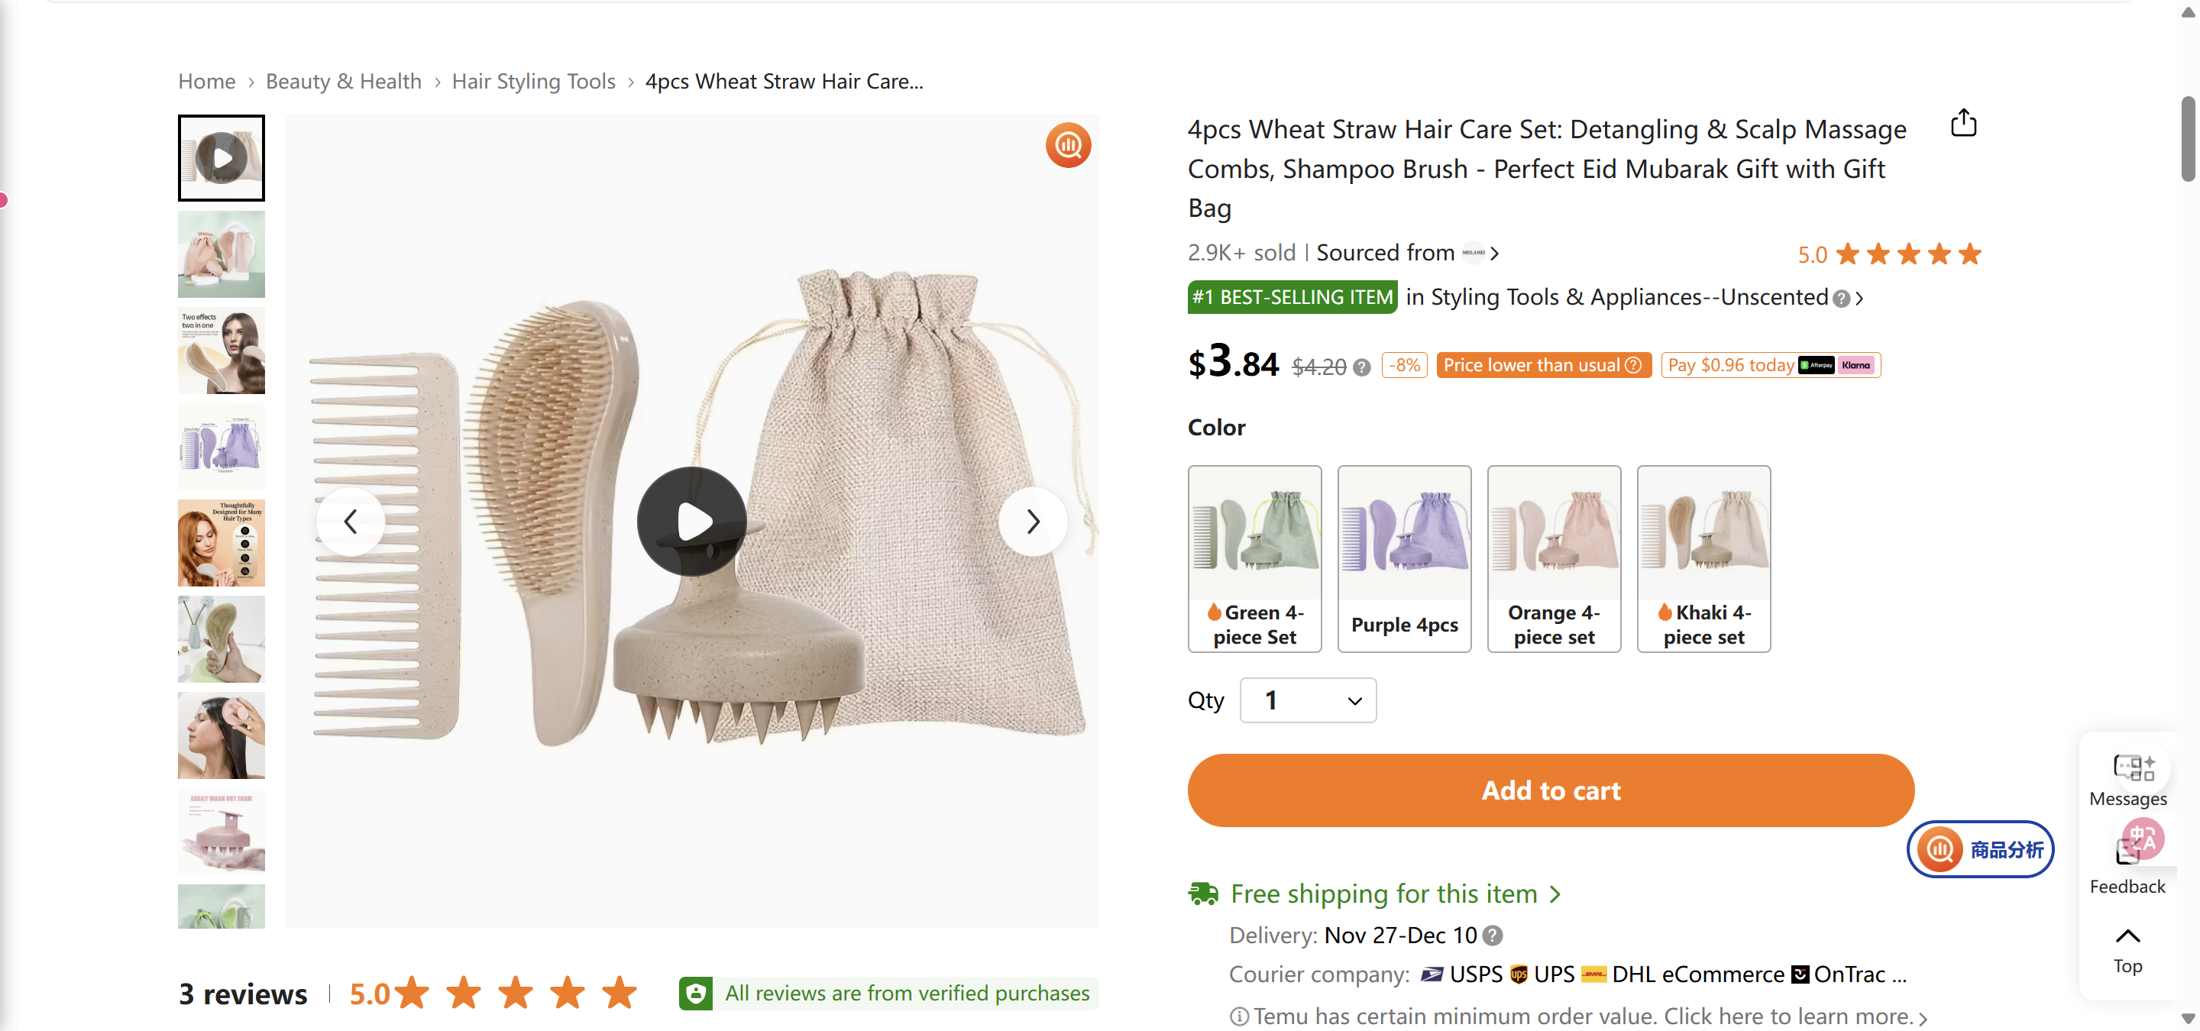Play the product video in the main image
This screenshot has height=1031, width=2200.
[692, 522]
